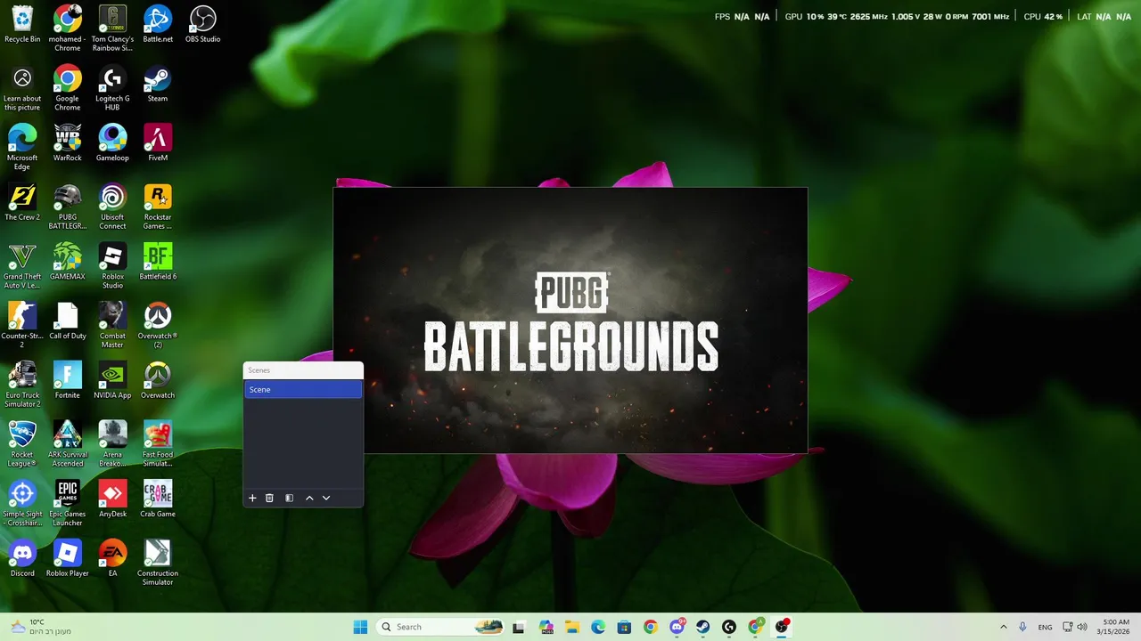
Task: Open File Explorer from the taskbar
Action: pos(571,627)
